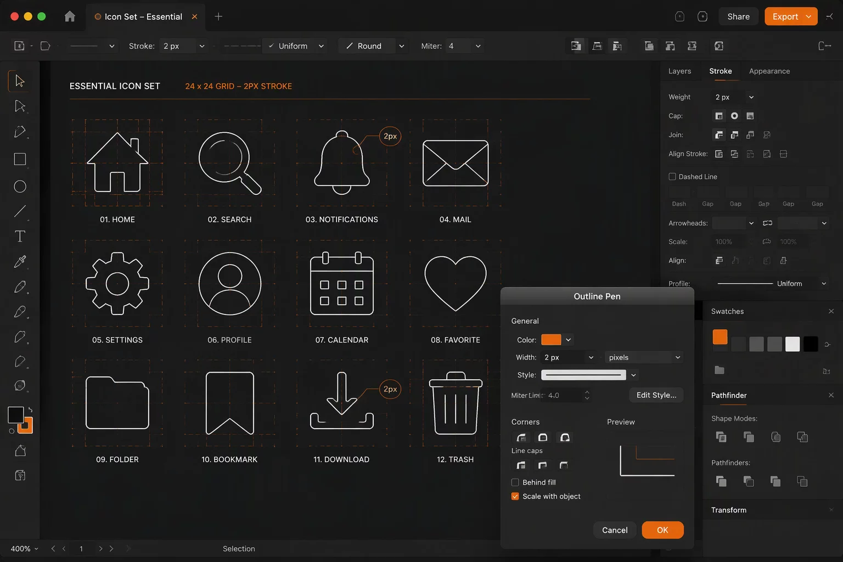Image resolution: width=843 pixels, height=562 pixels.
Task: Choose the Ellipse shape tool
Action: click(x=20, y=187)
